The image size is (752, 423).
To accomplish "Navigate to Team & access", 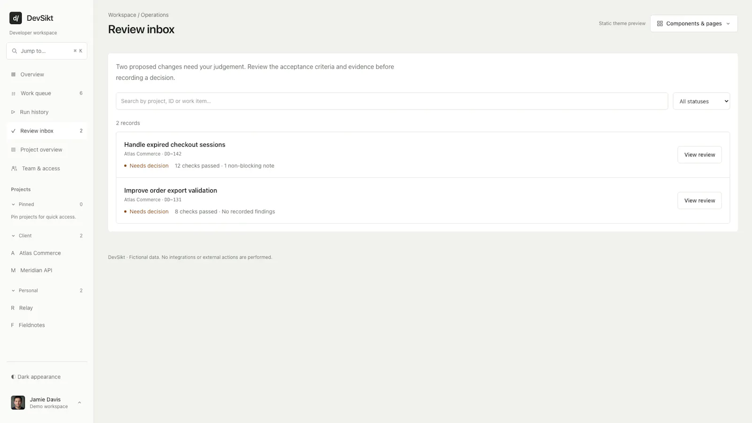I will click(x=47, y=168).
